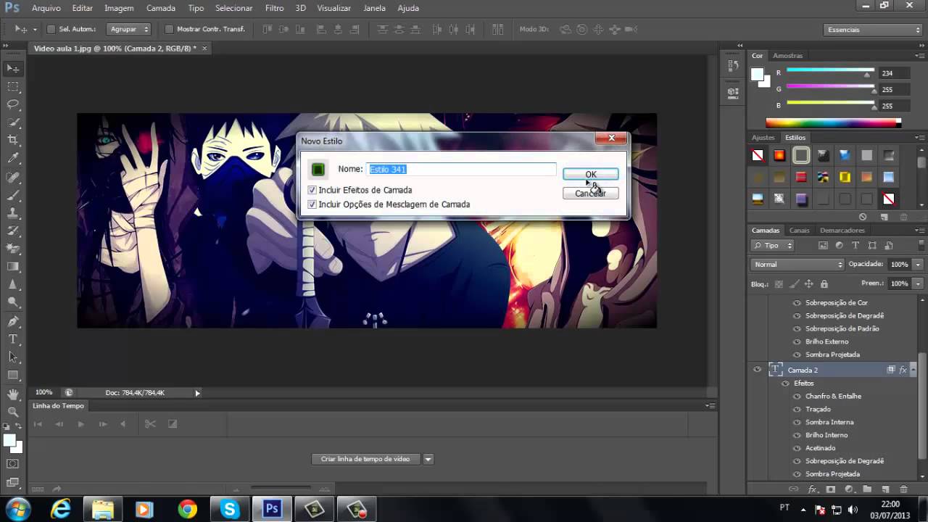Select the Clone Stamp tool
The width and height of the screenshot is (928, 522).
(13, 212)
